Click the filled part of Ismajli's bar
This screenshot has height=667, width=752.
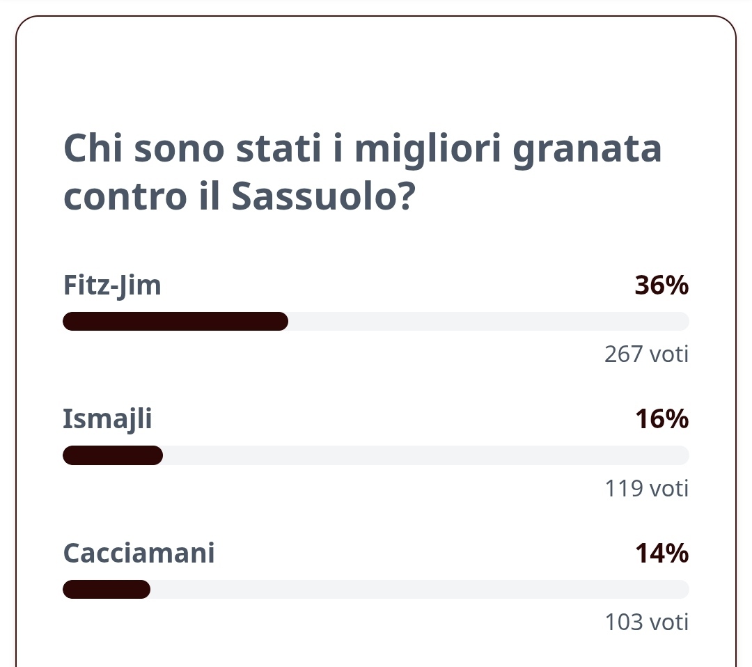[x=113, y=455]
